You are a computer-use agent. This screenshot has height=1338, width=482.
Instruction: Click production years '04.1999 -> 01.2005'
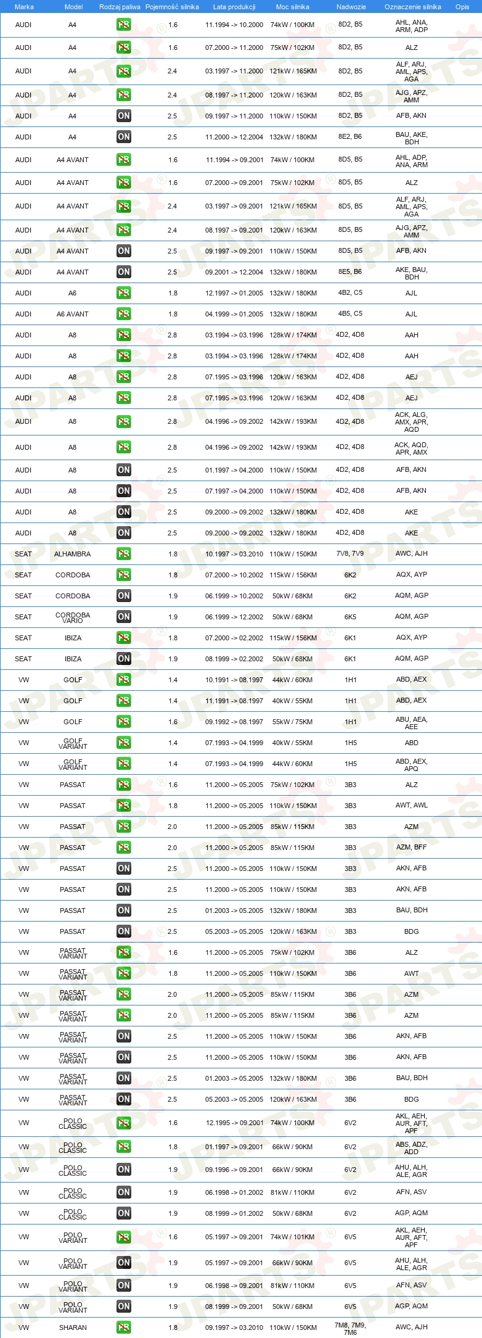(x=234, y=314)
